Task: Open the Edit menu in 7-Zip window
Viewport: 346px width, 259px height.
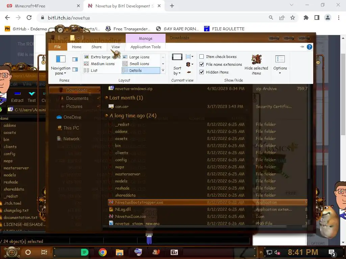Action: pos(14,84)
